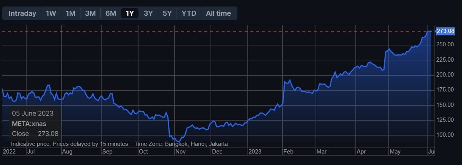Click the 273.08 current price label

[x=445, y=31]
